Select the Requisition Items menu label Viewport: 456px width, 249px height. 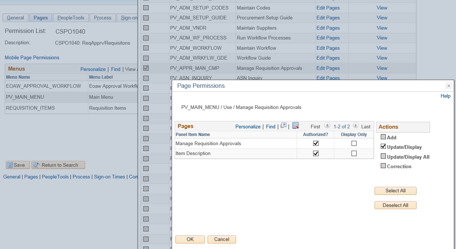point(107,108)
